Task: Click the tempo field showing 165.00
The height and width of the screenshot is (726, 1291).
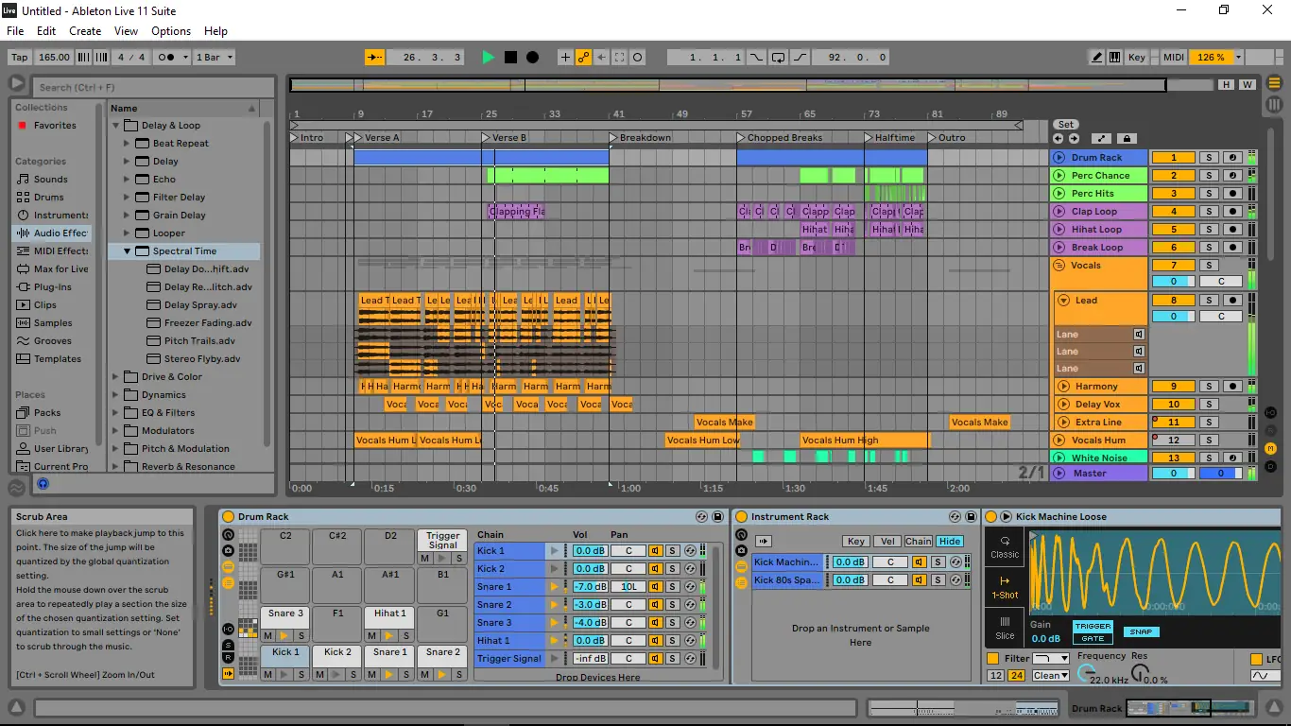Action: click(x=55, y=58)
